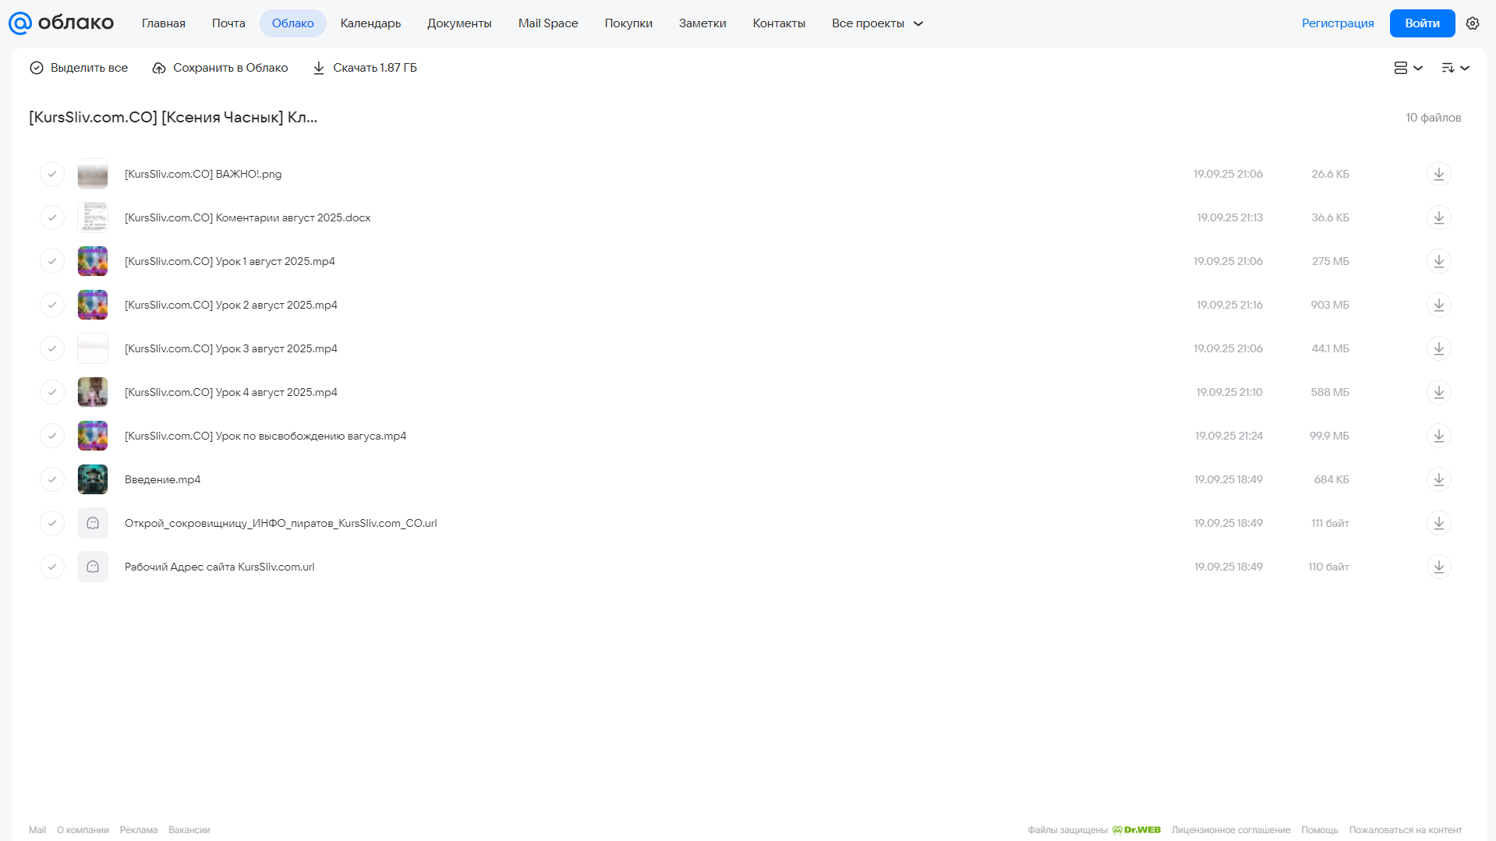Open the Календарь tab
The width and height of the screenshot is (1496, 841).
370,23
